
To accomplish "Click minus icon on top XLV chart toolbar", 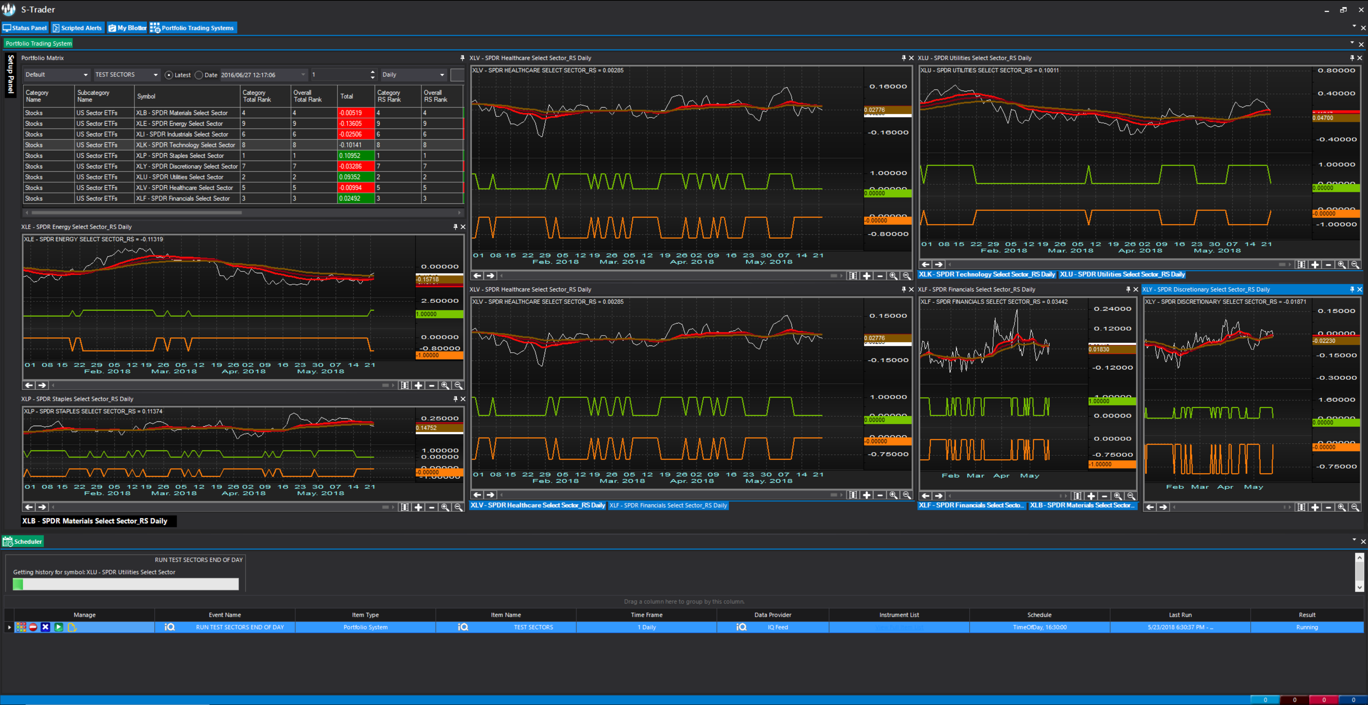I will [x=880, y=276].
